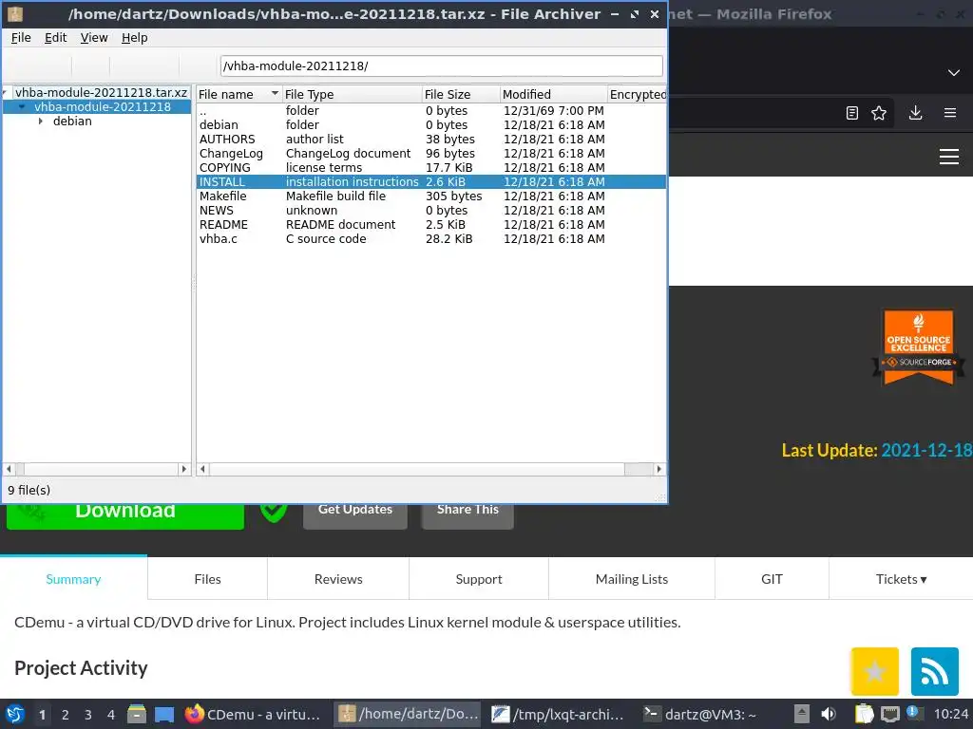The image size is (973, 729).
Task: Click the show desktop taskbar icon
Action: [164, 714]
